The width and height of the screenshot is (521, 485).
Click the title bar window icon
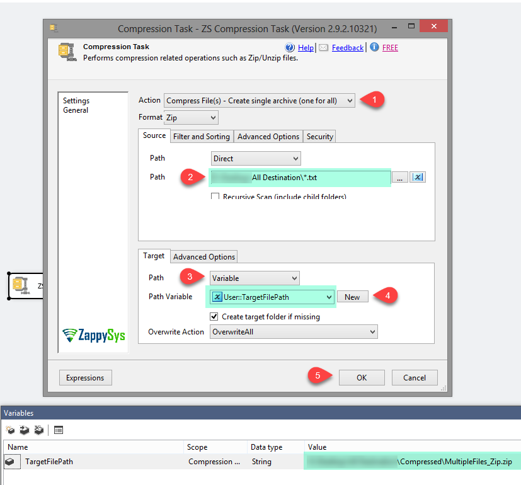click(x=54, y=28)
